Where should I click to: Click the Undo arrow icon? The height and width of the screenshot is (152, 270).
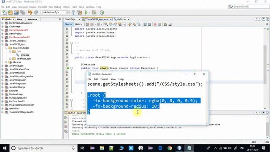[30, 12]
